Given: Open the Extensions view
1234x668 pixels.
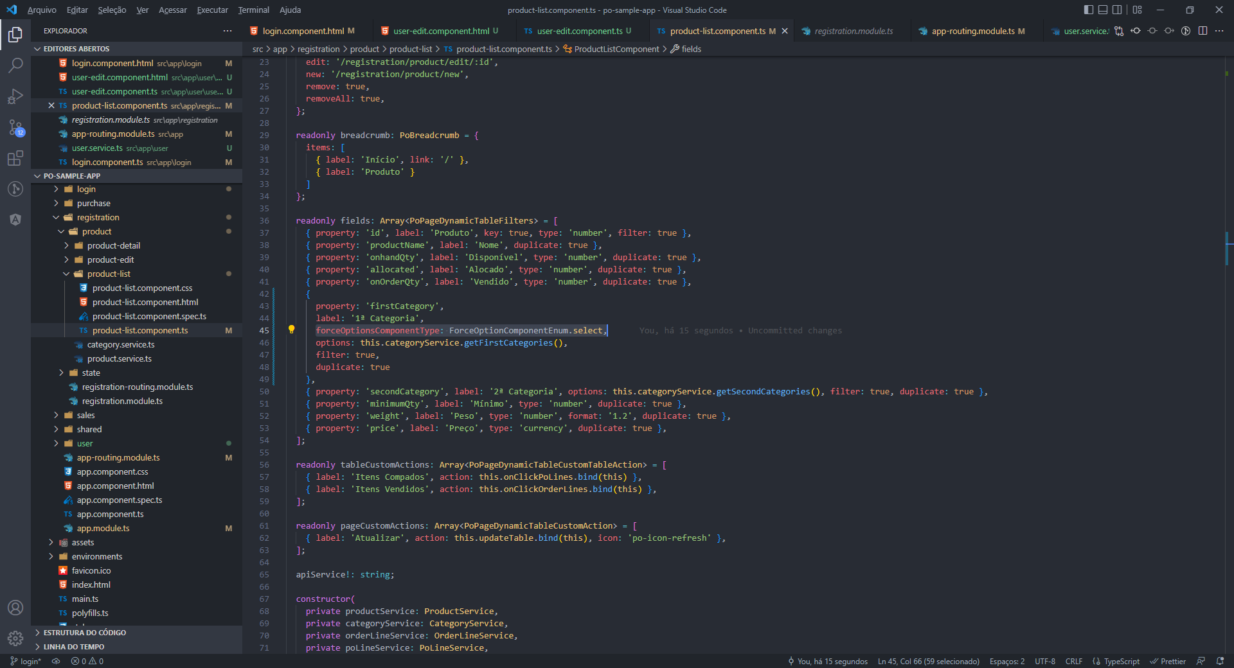Looking at the screenshot, I should (x=15, y=158).
